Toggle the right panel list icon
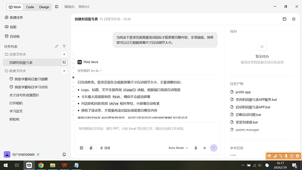 (x=294, y=19)
